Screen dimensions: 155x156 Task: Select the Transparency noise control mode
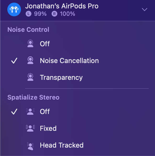pos(77,77)
